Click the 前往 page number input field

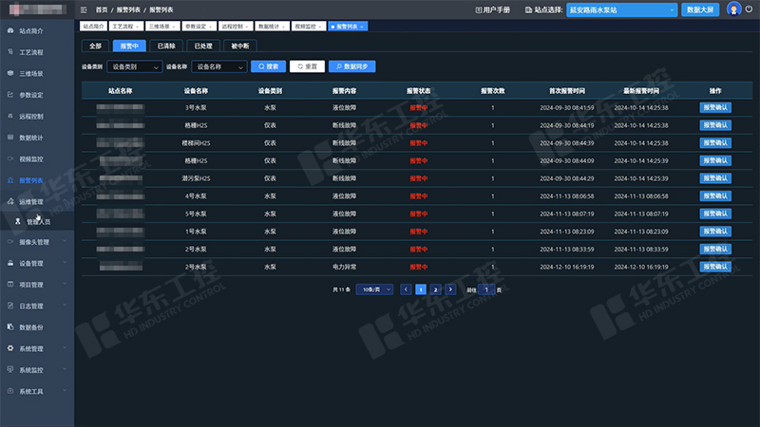pos(484,288)
